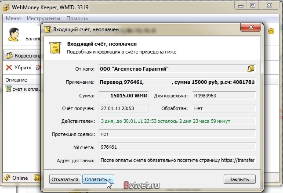Click the Сумма field 15015.00 WMR
Image resolution: width=283 pixels, height=193 pixels.
coord(123,96)
